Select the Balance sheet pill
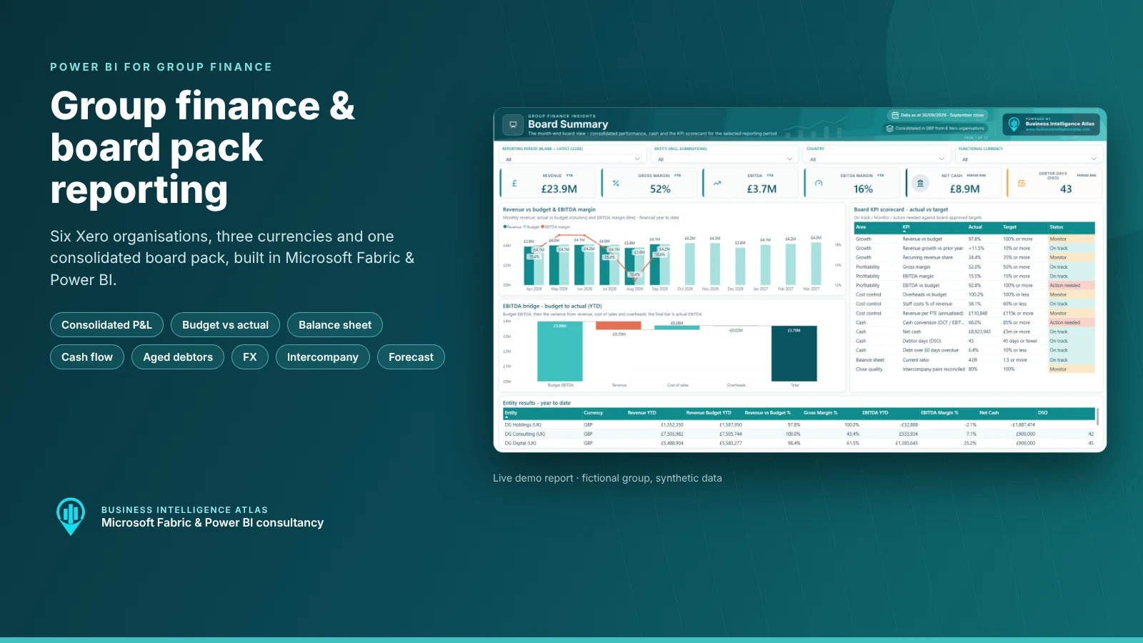 [x=335, y=325]
